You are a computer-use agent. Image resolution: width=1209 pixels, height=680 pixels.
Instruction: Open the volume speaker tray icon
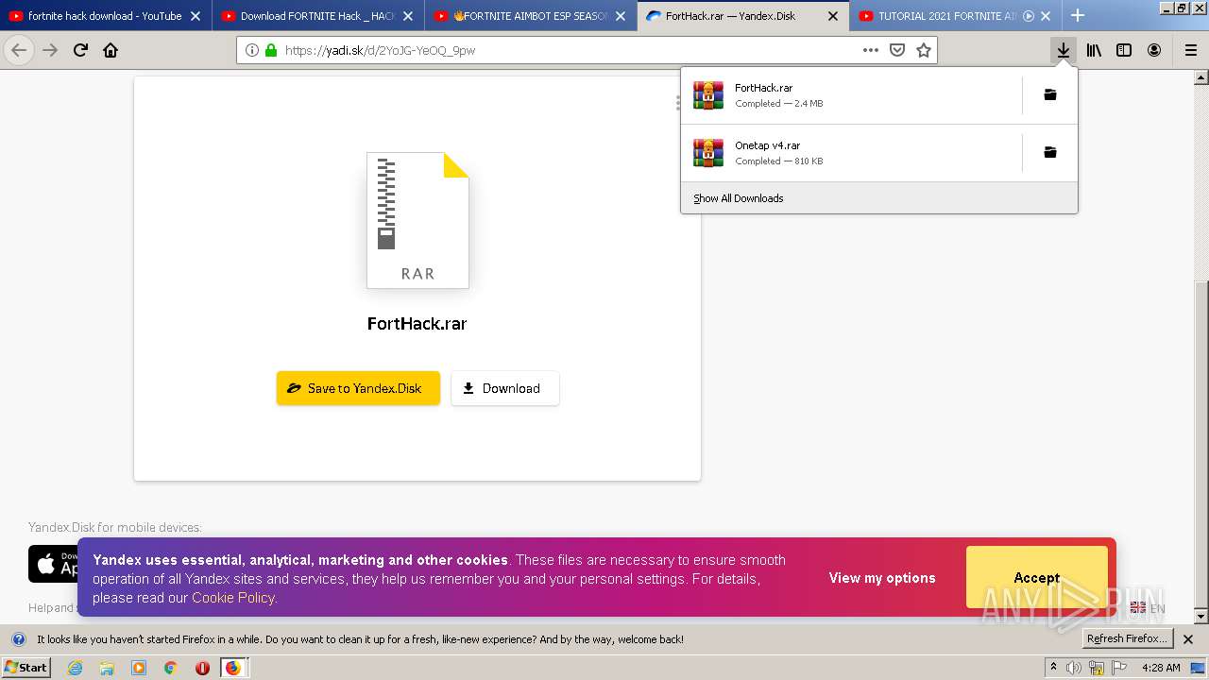pyautogui.click(x=1074, y=668)
